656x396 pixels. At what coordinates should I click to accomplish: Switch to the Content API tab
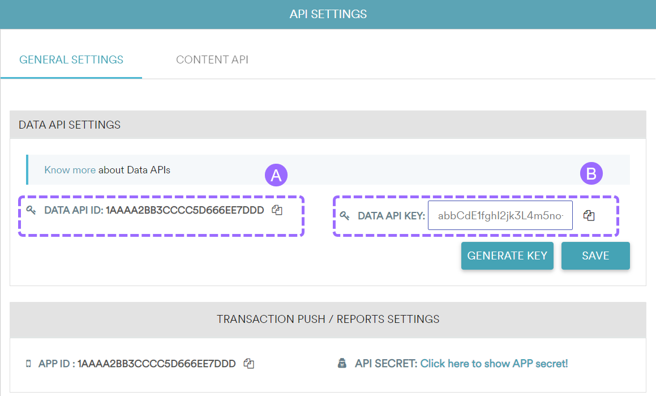click(212, 59)
